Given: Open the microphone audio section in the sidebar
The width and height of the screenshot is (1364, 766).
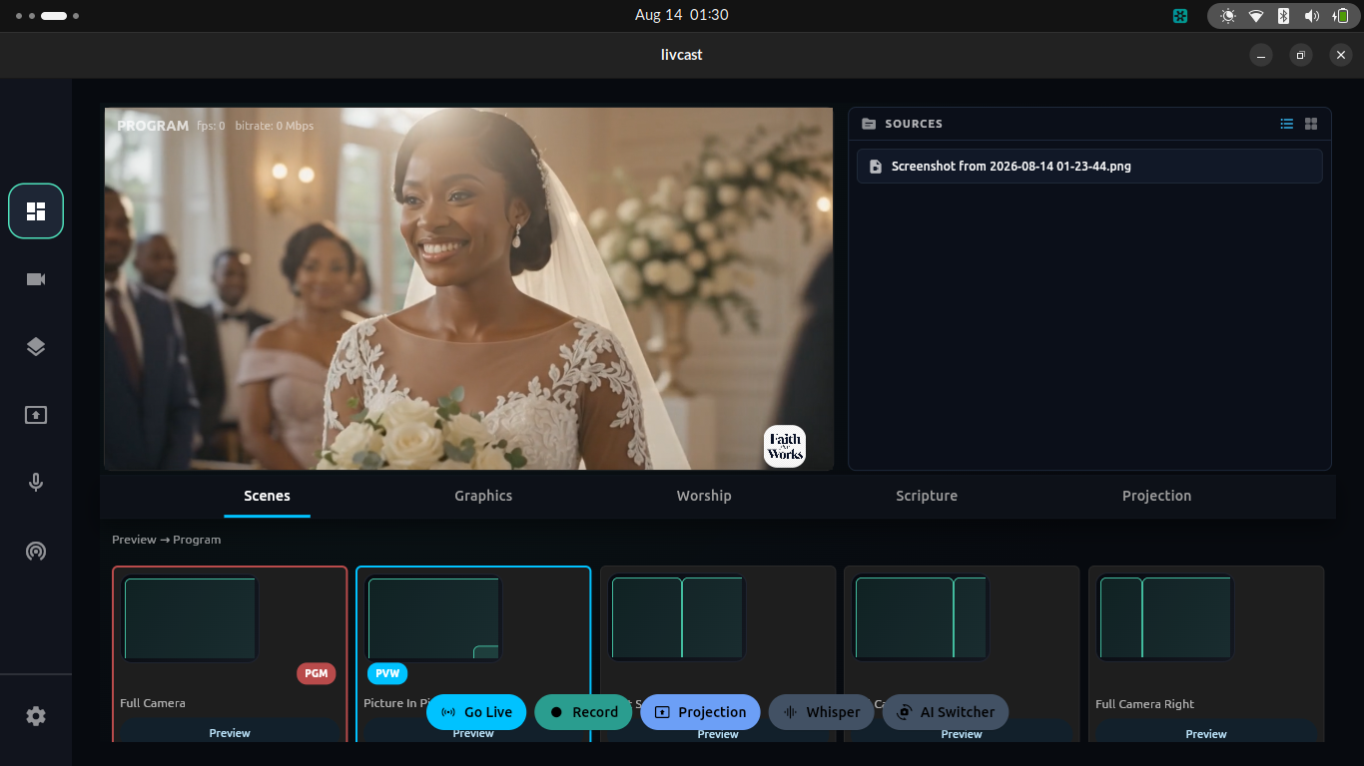Looking at the screenshot, I should coord(36,483).
